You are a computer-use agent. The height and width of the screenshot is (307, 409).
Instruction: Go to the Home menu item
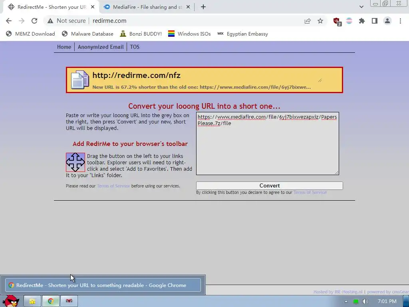click(x=64, y=47)
